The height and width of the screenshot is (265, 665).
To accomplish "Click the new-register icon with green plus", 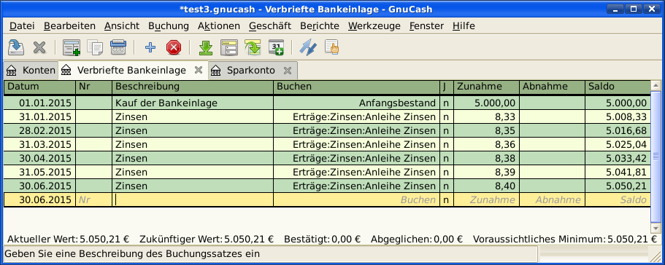I will pos(72,47).
